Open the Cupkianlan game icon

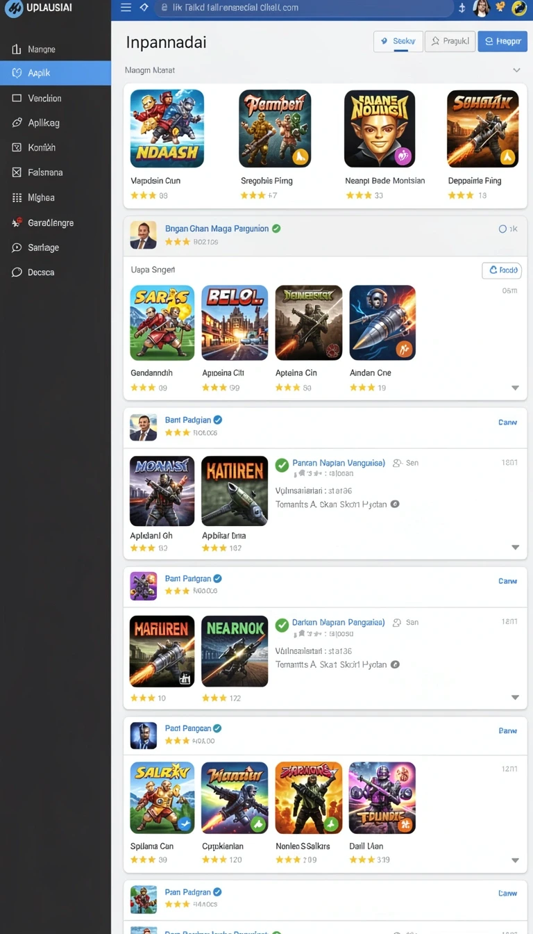coord(235,798)
